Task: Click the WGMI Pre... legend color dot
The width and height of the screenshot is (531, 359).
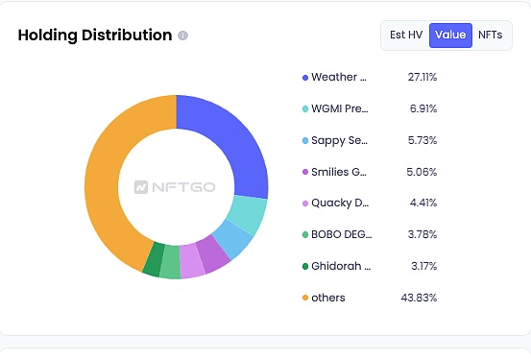Action: [x=305, y=109]
